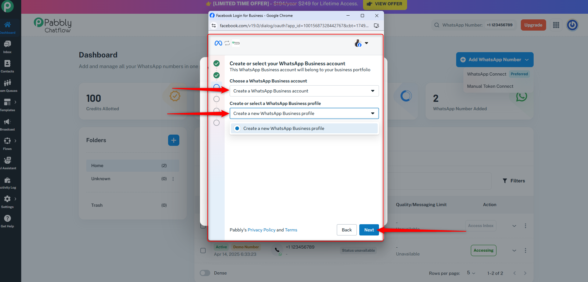
Task: Click the VIEW OFFER banner button
Action: click(385, 4)
